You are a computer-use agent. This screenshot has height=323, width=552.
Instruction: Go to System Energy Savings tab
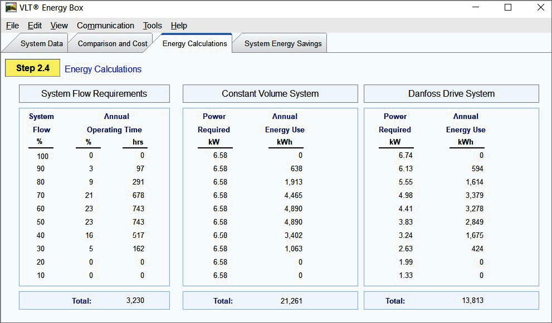click(x=283, y=44)
